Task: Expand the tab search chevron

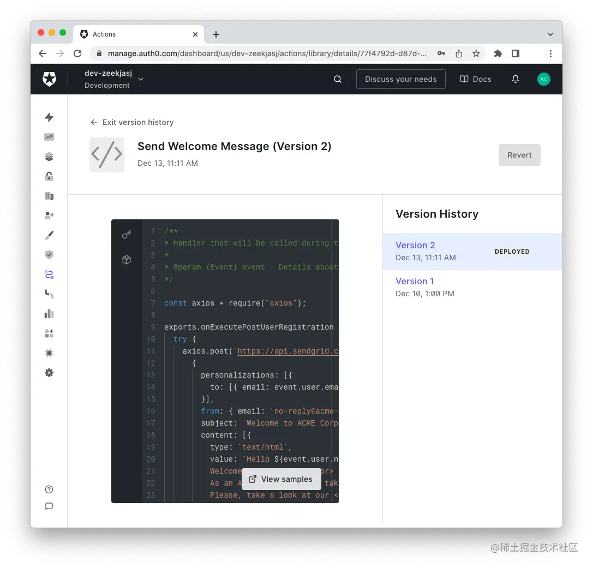Action: pyautogui.click(x=550, y=34)
